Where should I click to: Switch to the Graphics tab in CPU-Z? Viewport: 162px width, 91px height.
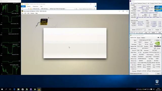point(152,3)
